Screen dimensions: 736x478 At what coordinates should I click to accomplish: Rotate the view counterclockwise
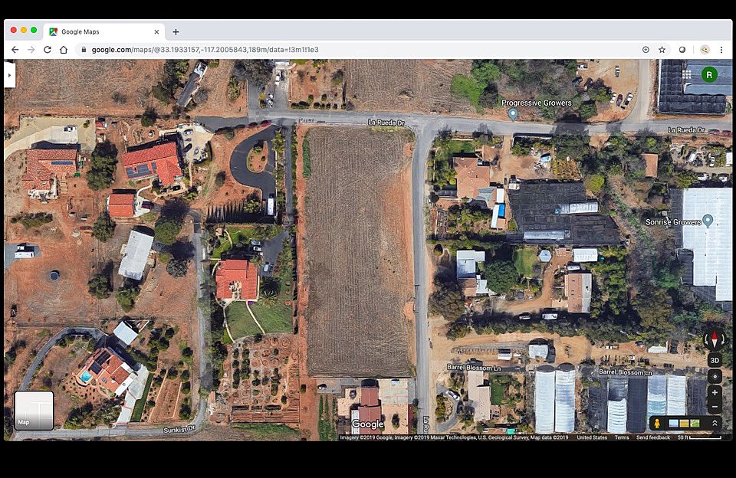pyautogui.click(x=706, y=339)
